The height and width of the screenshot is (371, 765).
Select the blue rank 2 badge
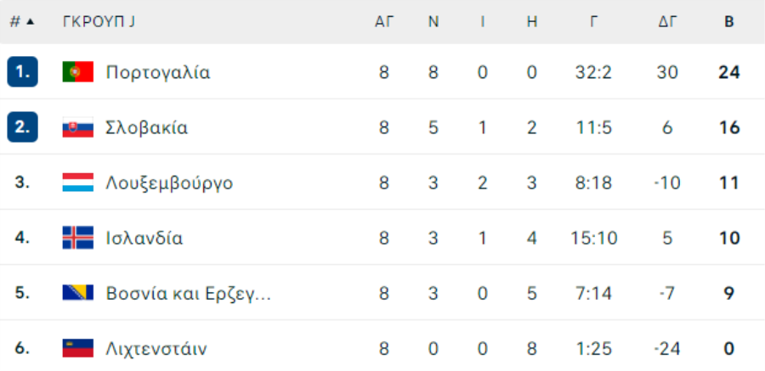(x=22, y=127)
